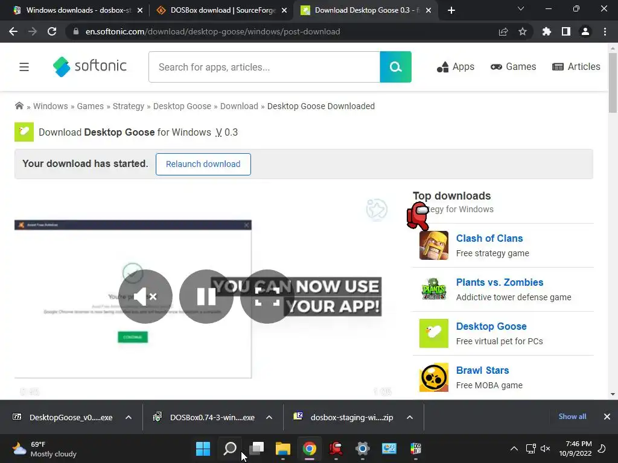Open the muted volume tray icon
Viewport: 618px width, 463px height.
546,449
